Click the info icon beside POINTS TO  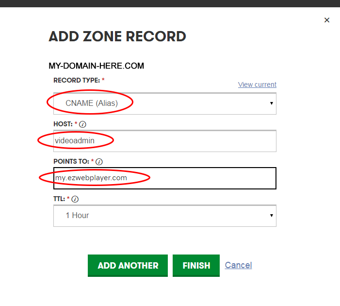click(x=99, y=162)
